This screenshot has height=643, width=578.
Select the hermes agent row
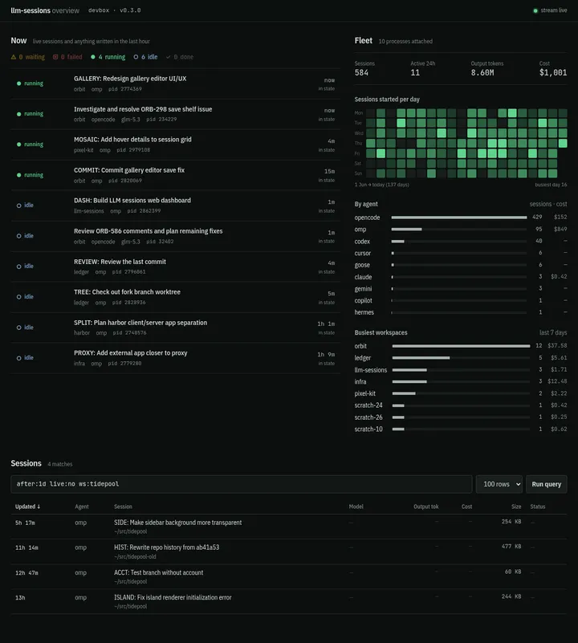click(461, 312)
